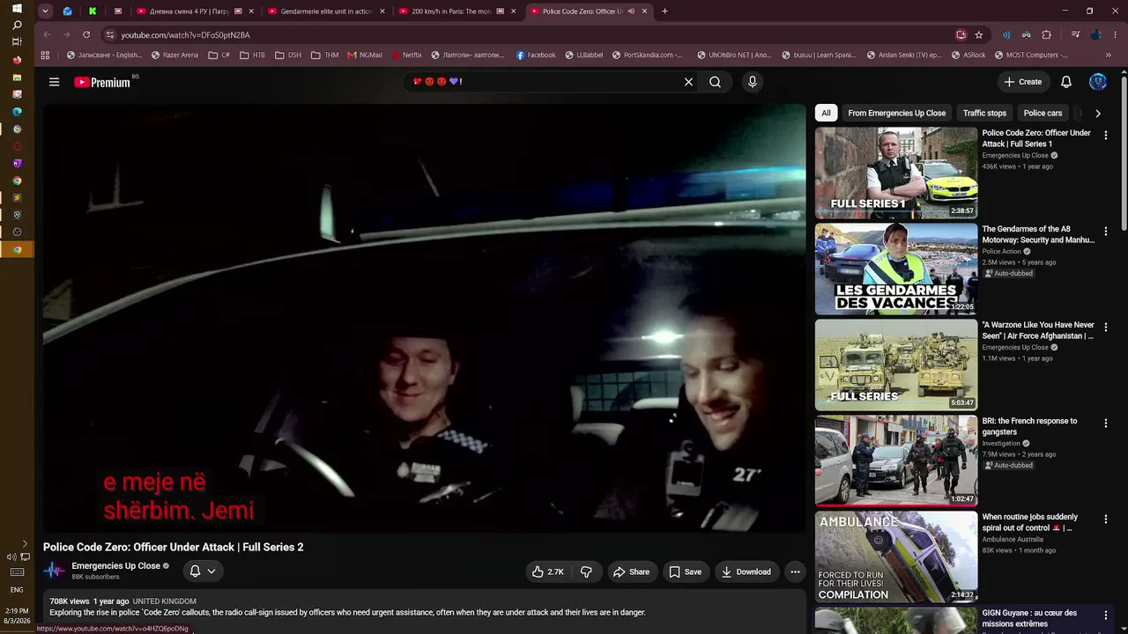Open File Explorer from the taskbar
The height and width of the screenshot is (634, 1128).
point(17,77)
